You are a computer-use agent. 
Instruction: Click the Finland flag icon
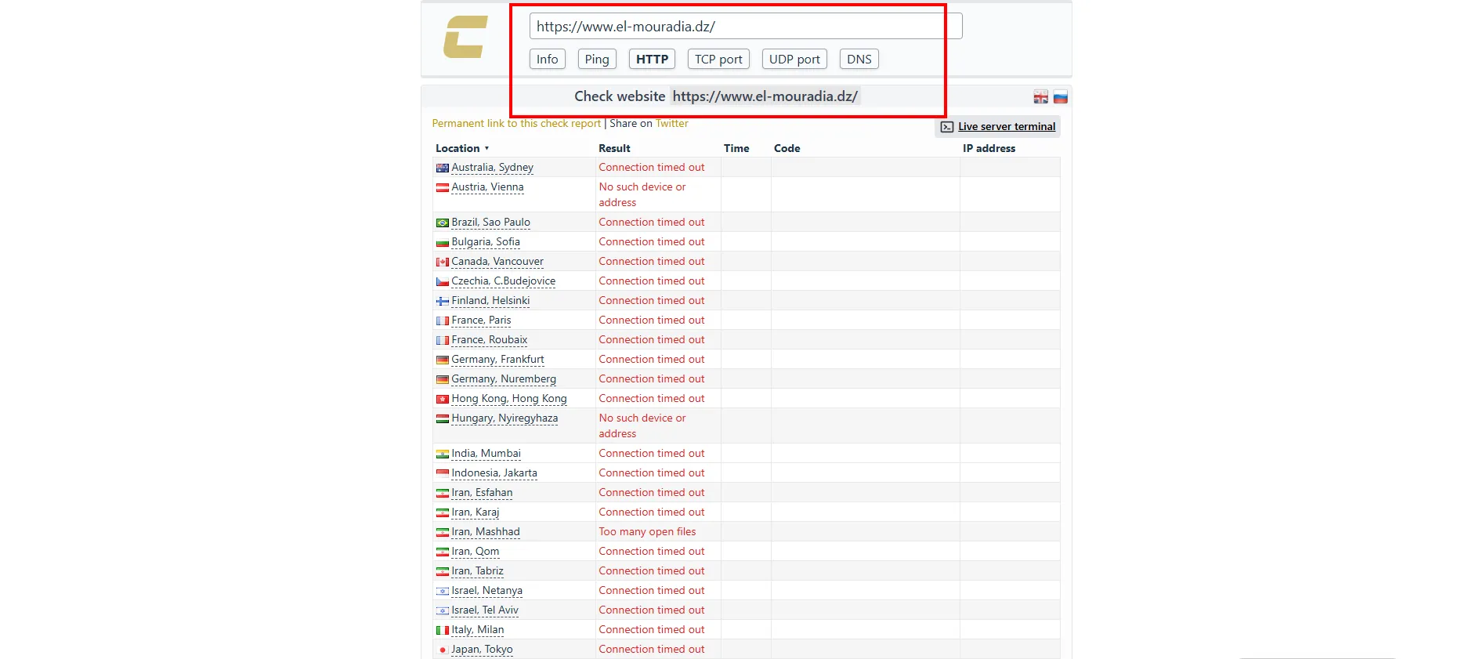click(x=443, y=301)
